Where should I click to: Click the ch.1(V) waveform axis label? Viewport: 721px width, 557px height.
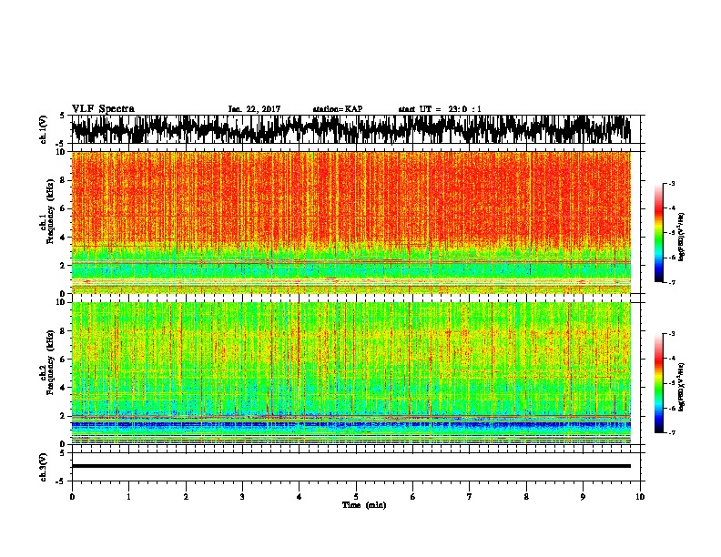click(44, 129)
